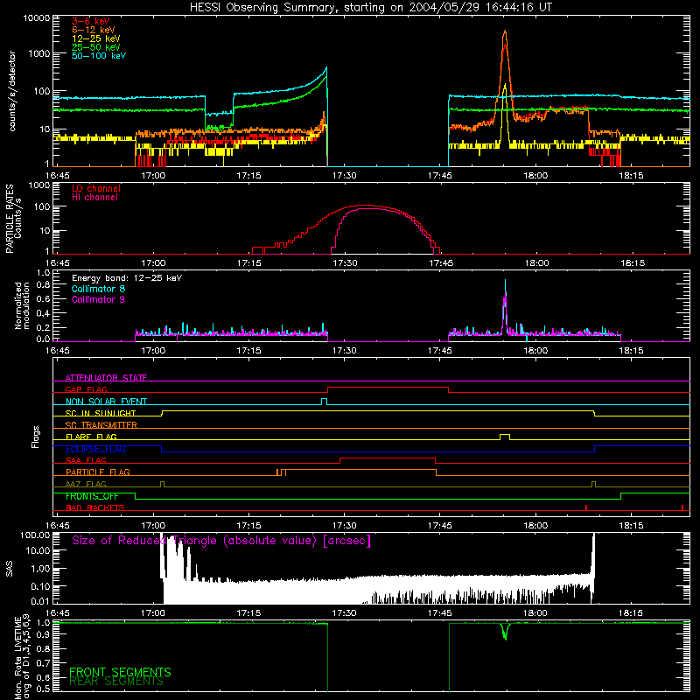Click the 17:30 time label under the flags panel

click(x=344, y=526)
